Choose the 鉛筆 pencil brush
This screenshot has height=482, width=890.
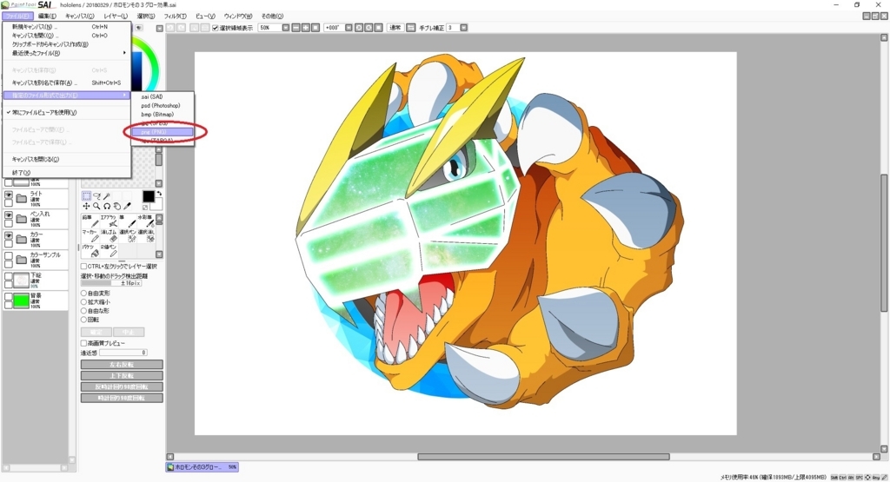pyautogui.click(x=90, y=221)
